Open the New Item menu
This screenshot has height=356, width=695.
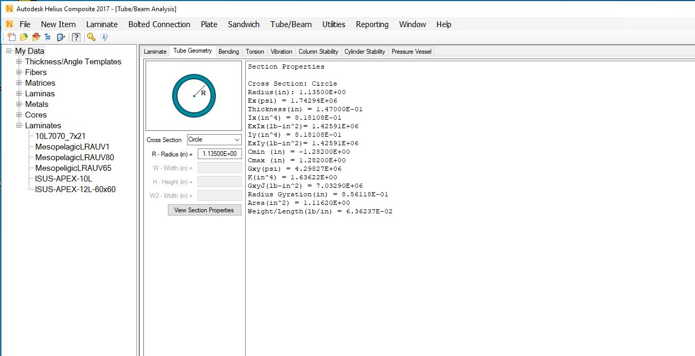[58, 24]
